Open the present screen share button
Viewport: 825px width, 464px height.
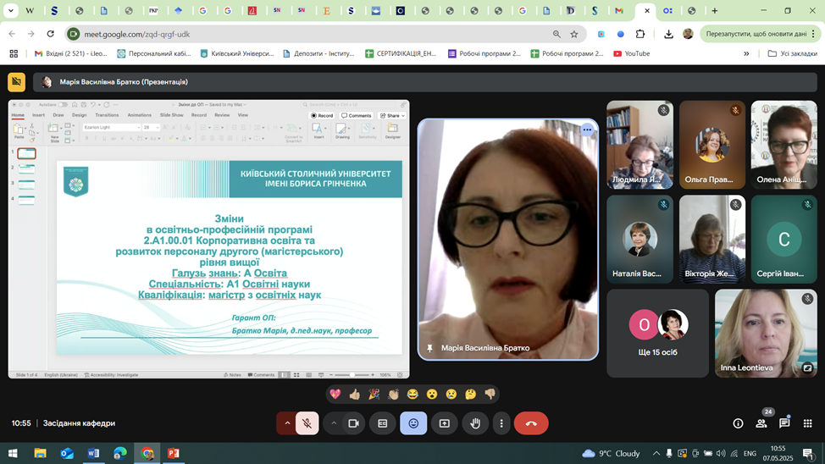tap(445, 423)
